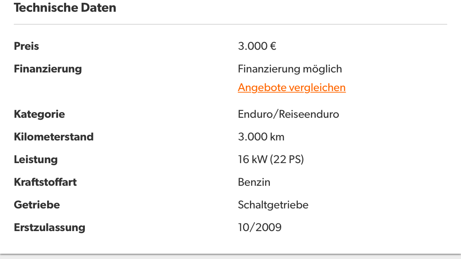Click the Getriebe label

click(37, 205)
